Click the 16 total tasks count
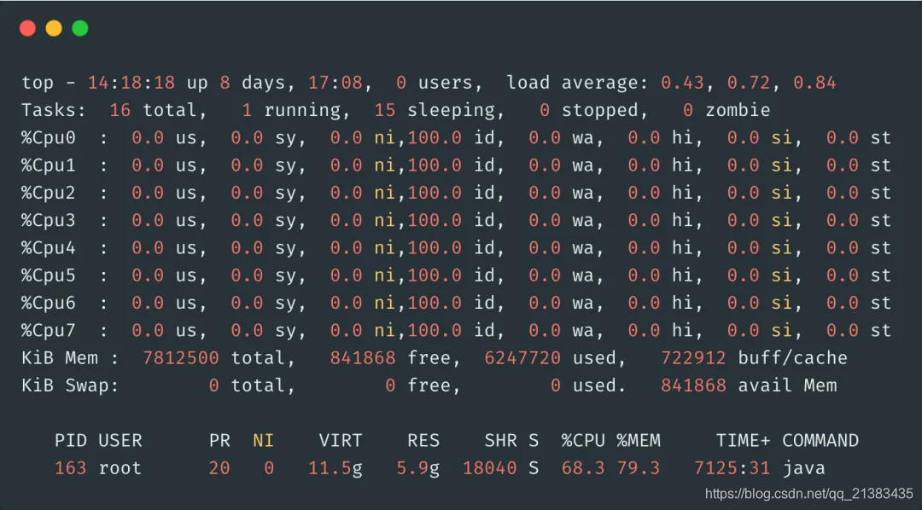Viewport: 922px width, 510px height. pos(120,110)
